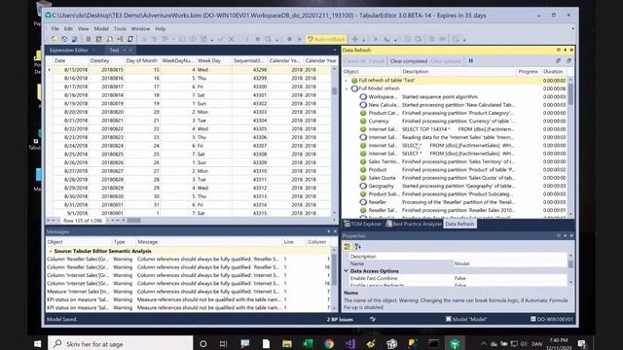Screen dimensions: 623x350
Task: Click the Windows search box
Action: point(121,343)
